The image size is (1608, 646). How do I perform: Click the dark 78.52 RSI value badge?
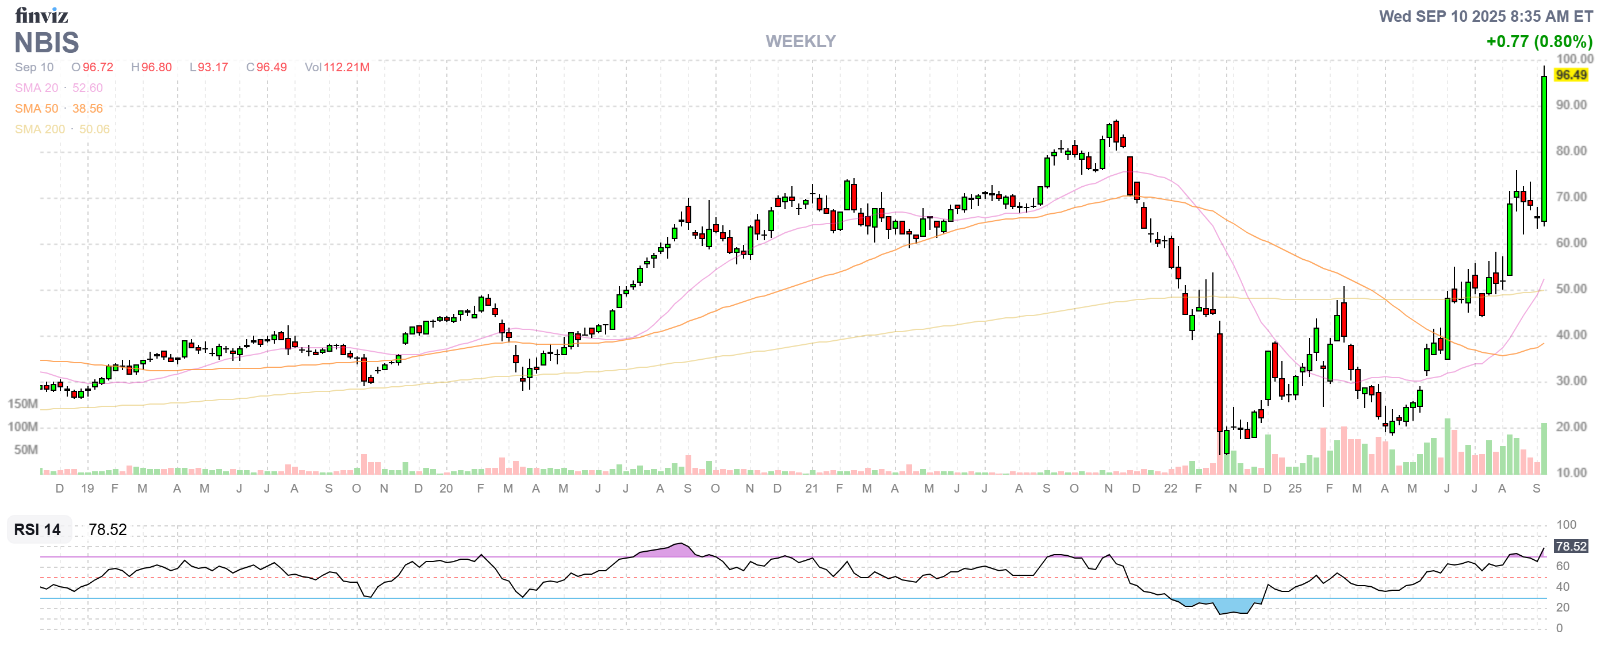pos(1571,546)
